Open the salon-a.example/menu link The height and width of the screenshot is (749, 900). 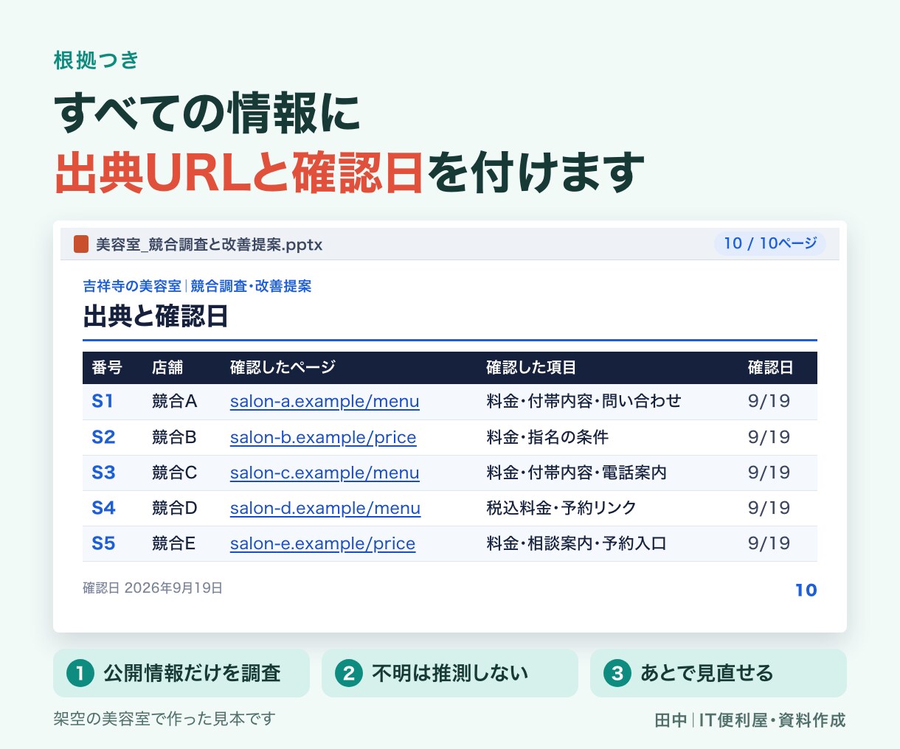pos(325,402)
